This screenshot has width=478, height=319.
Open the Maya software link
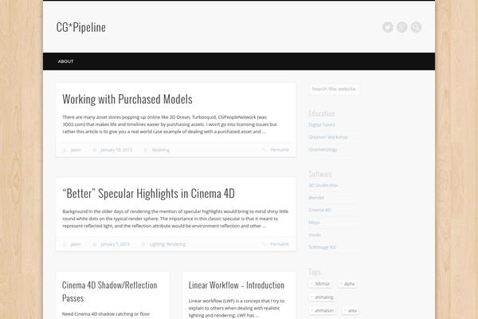314,223
